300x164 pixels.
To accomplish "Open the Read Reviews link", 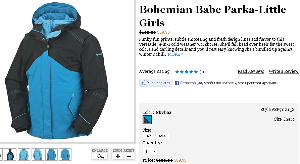I will pos(251,71).
